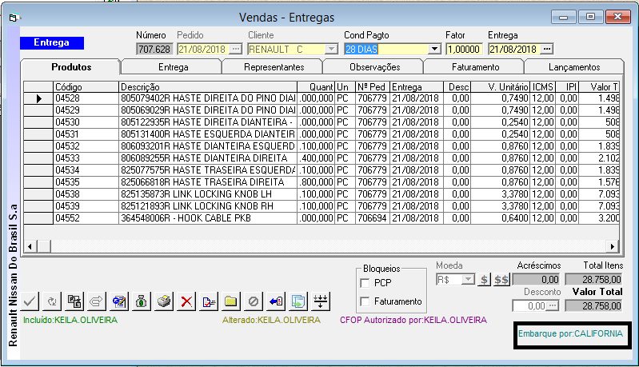
Task: Click the Desconto ellipsis button
Action: click(552, 305)
